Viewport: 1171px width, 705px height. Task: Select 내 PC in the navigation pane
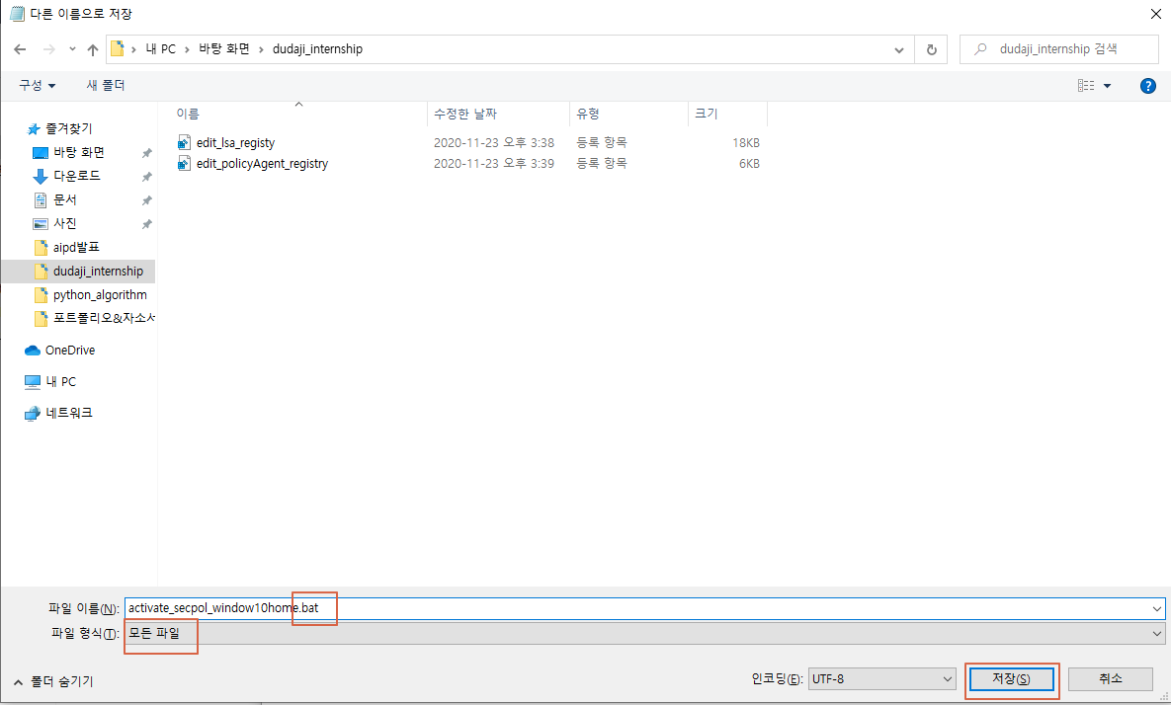point(60,382)
